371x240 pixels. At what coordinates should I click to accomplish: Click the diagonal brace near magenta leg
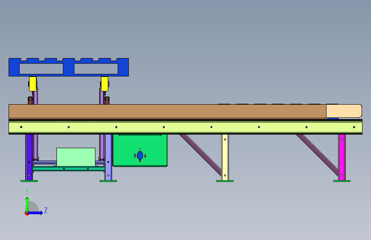pyautogui.click(x=318, y=155)
